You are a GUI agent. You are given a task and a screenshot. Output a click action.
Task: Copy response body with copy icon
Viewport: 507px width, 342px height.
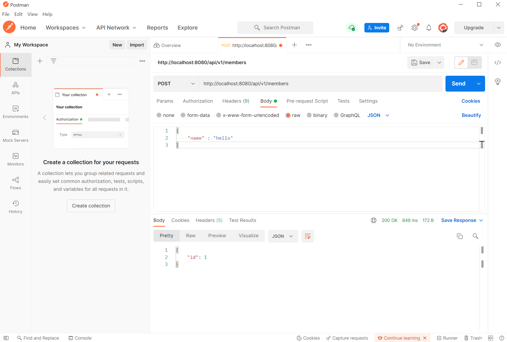[459, 236]
